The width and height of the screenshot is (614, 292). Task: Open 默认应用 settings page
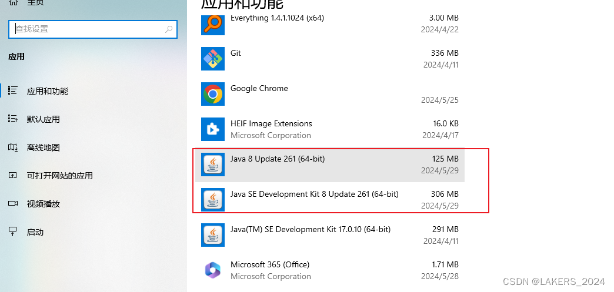tap(43, 119)
